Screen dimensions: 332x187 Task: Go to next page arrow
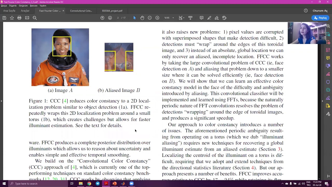110,18
